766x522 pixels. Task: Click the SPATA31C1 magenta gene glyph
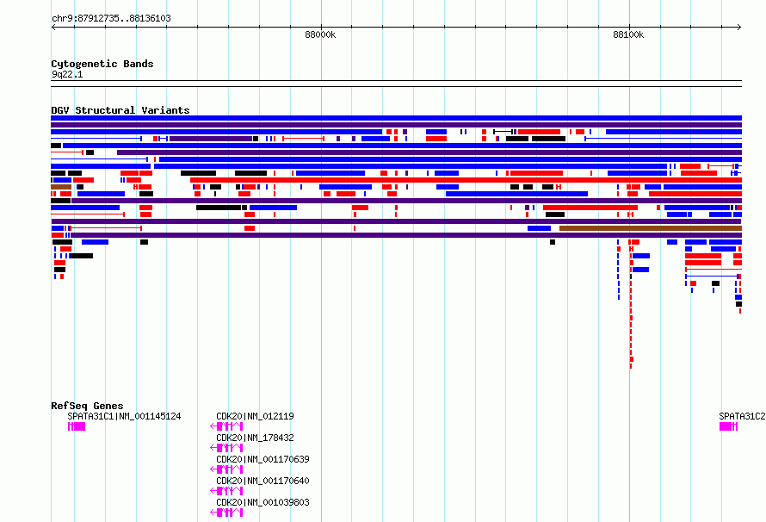click(77, 426)
